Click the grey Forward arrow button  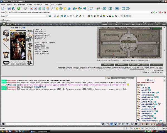coord(25,8)
